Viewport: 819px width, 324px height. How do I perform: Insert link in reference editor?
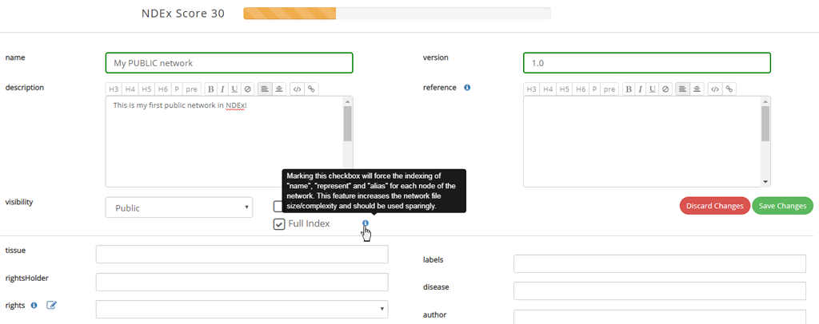(x=729, y=89)
